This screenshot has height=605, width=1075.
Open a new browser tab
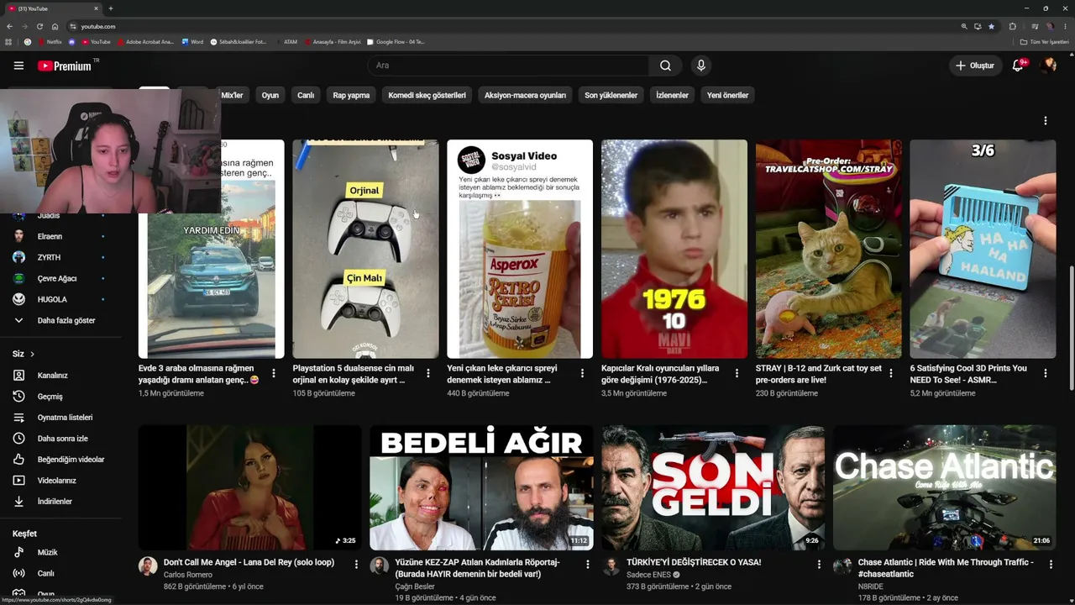111,8
